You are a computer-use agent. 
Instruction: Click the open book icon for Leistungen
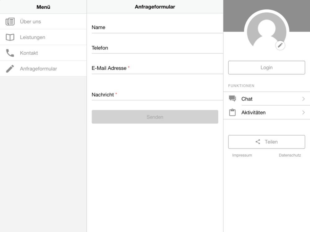point(10,37)
